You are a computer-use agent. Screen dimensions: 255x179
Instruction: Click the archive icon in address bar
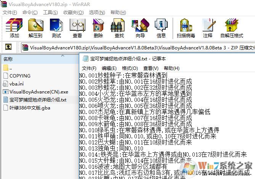tap(25, 48)
